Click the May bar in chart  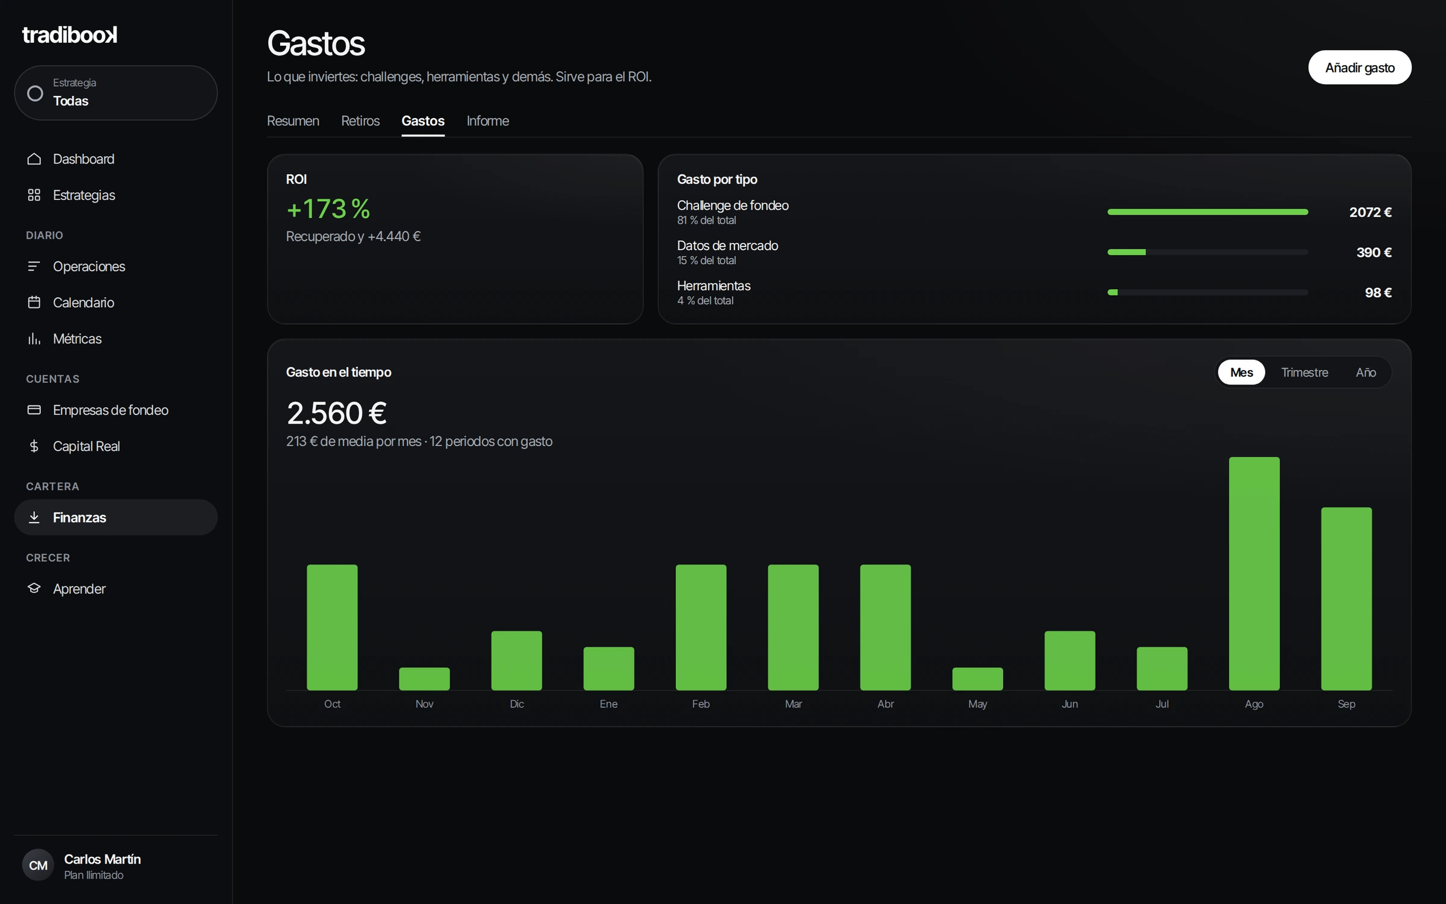977,679
